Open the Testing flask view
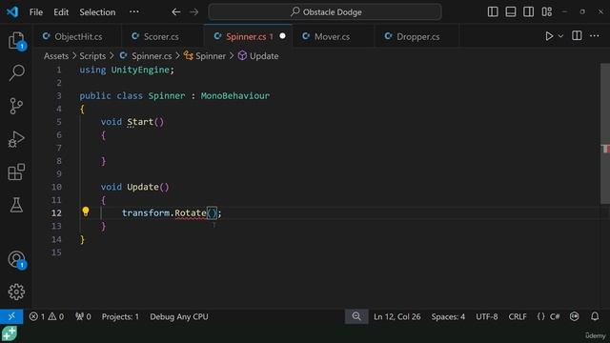Screen dimensions: 610x343 click(16, 205)
